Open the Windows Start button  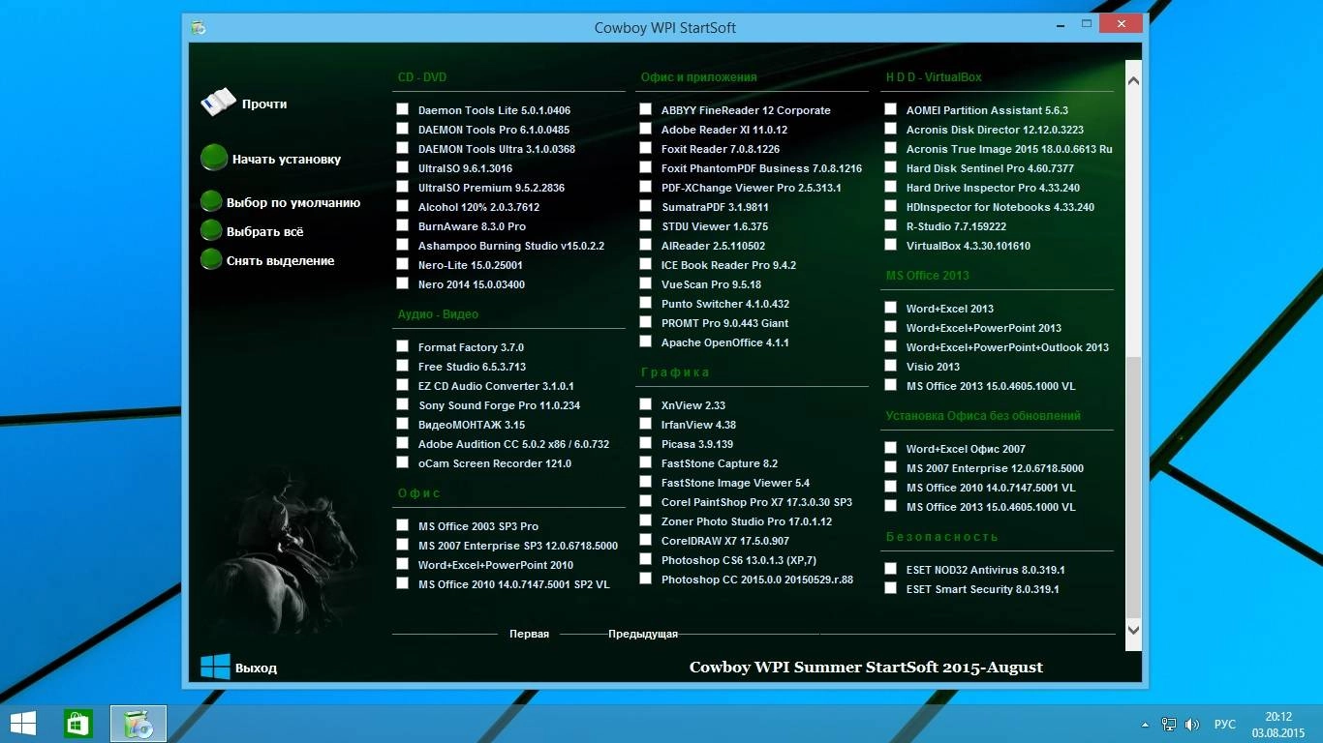(23, 724)
